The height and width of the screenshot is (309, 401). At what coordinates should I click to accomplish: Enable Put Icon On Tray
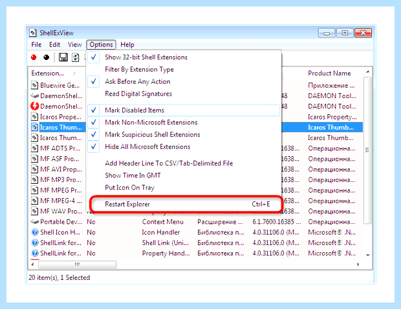click(x=184, y=188)
